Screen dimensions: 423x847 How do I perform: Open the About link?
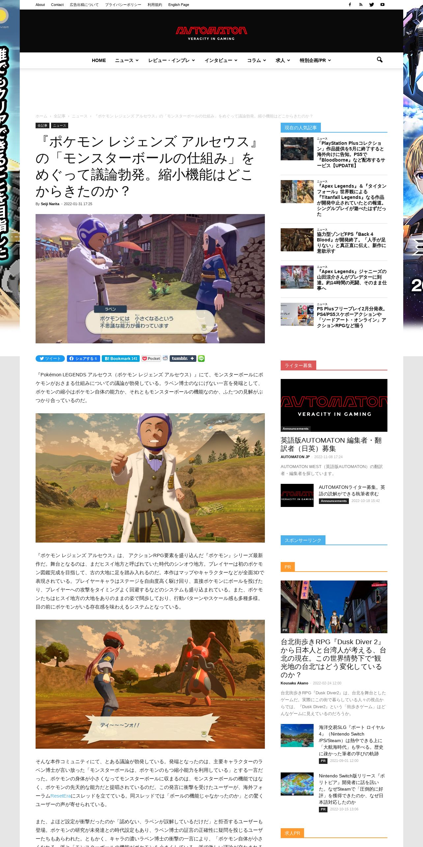[x=40, y=5]
